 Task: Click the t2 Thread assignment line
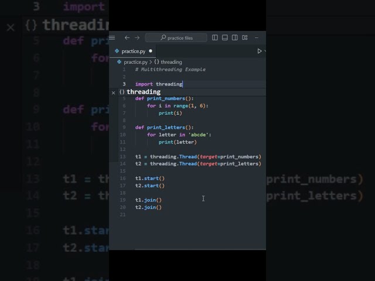tap(198, 164)
